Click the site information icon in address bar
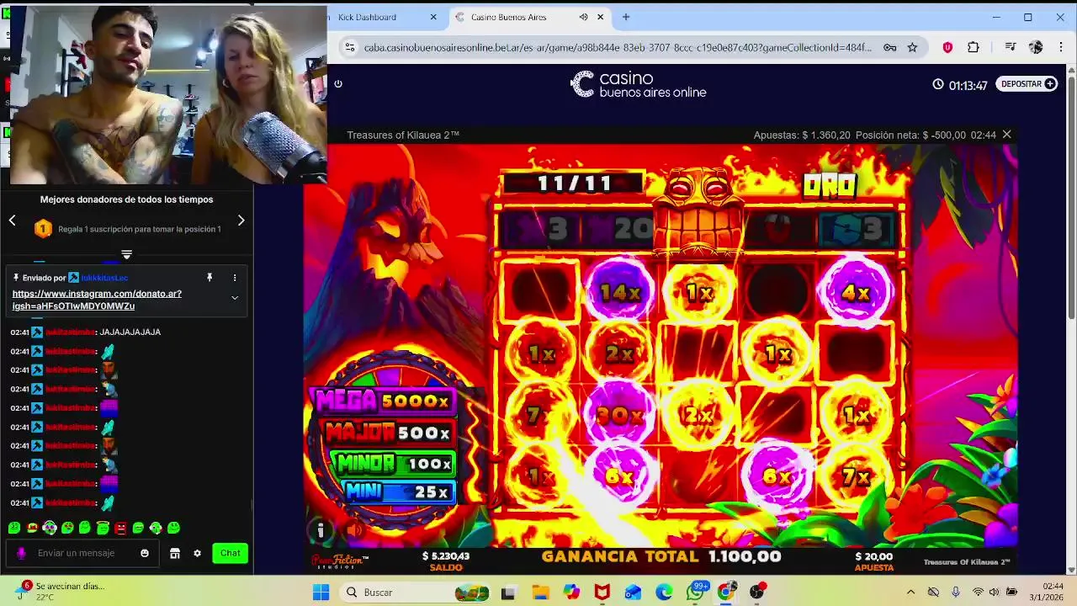 350,48
